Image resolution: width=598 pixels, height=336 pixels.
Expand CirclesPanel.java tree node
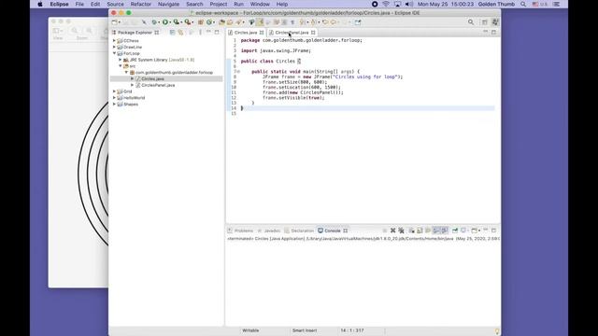click(x=133, y=85)
